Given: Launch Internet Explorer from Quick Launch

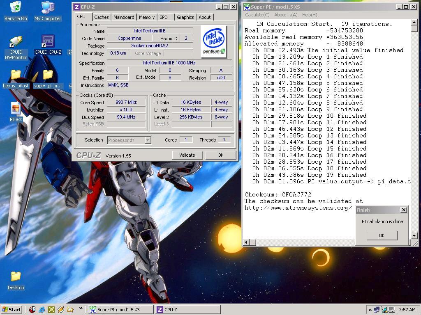Looking at the screenshot, I should click(x=42, y=310).
